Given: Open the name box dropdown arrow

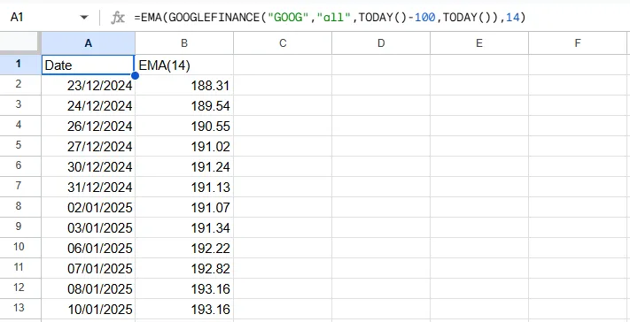Looking at the screenshot, I should pos(84,18).
